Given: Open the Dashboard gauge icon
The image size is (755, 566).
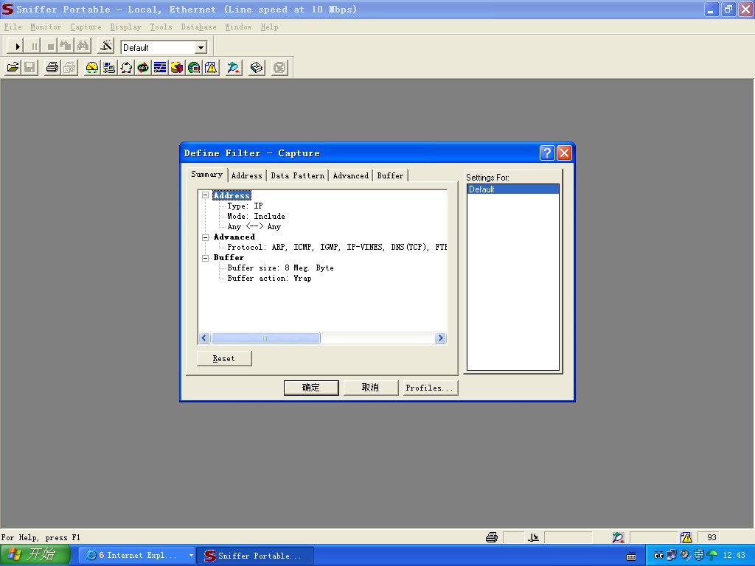Looking at the screenshot, I should tap(92, 68).
